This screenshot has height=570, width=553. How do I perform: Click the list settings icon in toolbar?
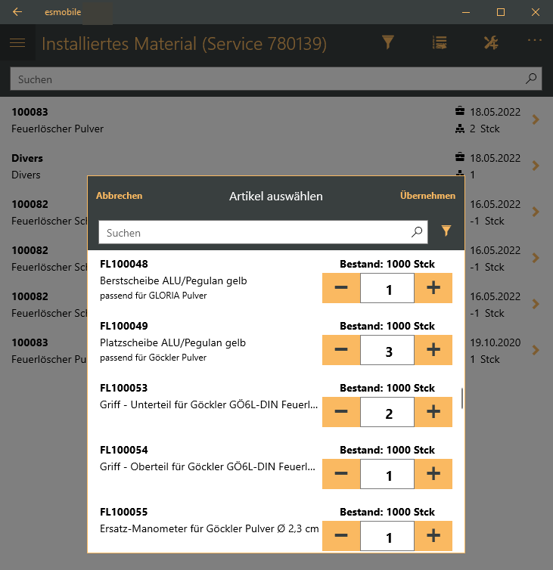tap(439, 43)
